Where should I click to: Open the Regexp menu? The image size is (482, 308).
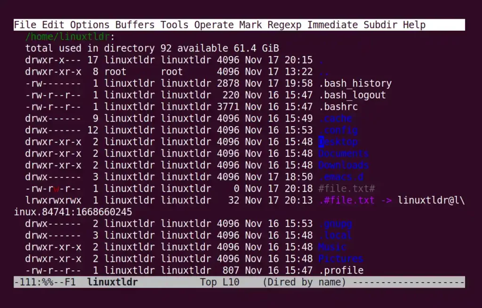click(284, 25)
